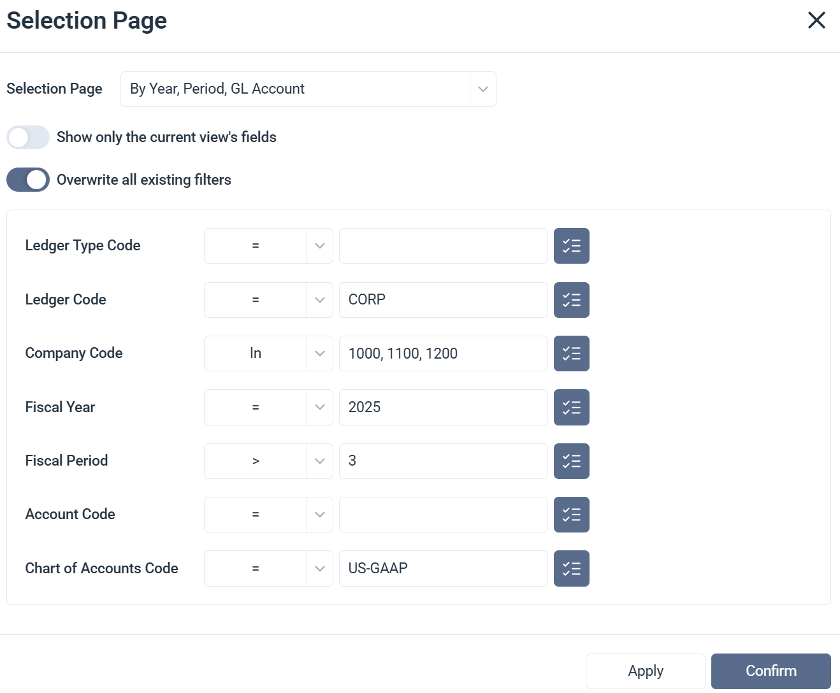This screenshot has width=840, height=693.
Task: Open the Fiscal Period value selector
Action: [x=571, y=461]
